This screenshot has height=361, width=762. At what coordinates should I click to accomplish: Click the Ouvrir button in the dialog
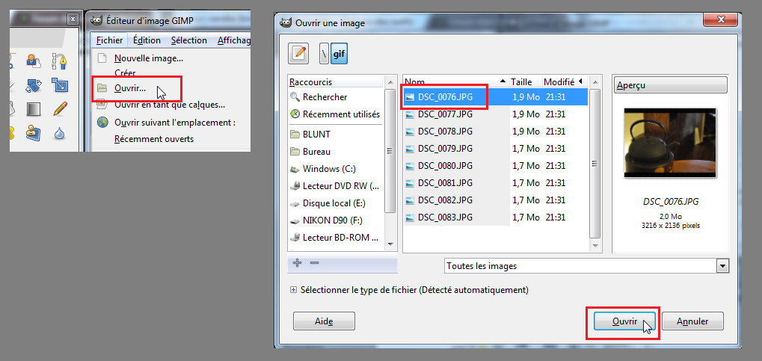pos(624,321)
